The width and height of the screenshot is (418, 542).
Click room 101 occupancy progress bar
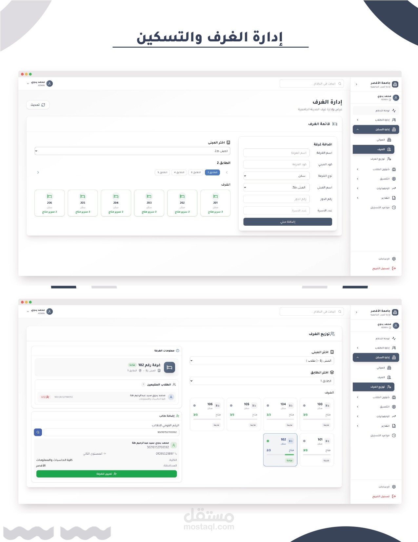click(x=317, y=455)
